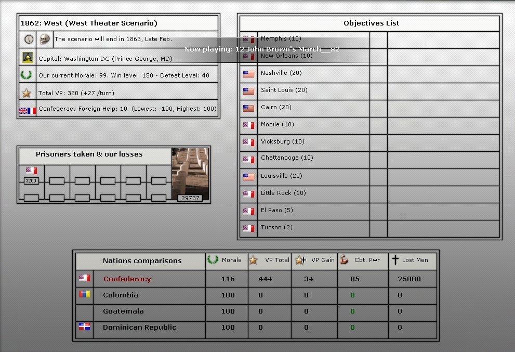Click the skull icon beside scenario end text
Viewport: 515px width, 352px height.
45,39
